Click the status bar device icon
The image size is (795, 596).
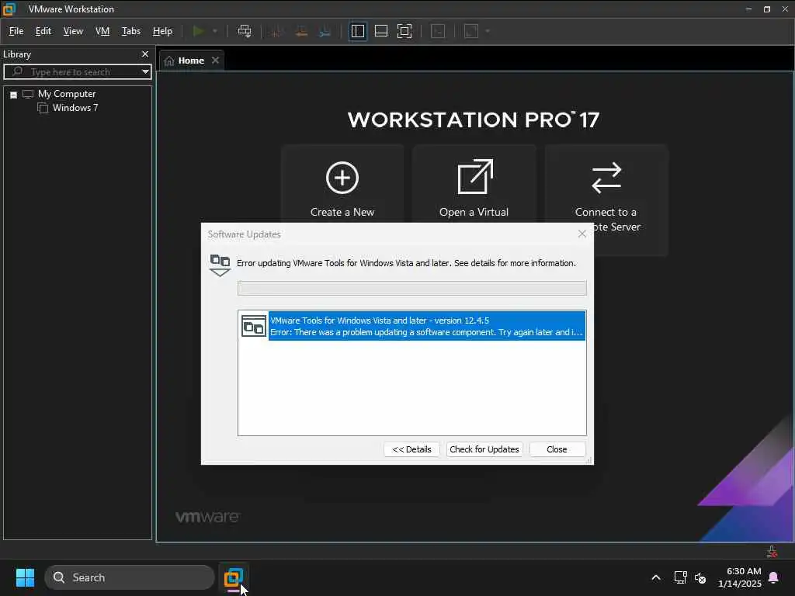pyautogui.click(x=772, y=552)
